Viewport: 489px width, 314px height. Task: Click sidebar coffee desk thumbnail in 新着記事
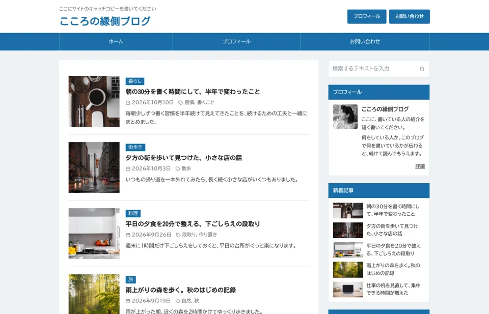348,211
